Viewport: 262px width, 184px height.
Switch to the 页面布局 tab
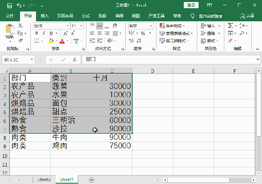pyautogui.click(x=65, y=16)
